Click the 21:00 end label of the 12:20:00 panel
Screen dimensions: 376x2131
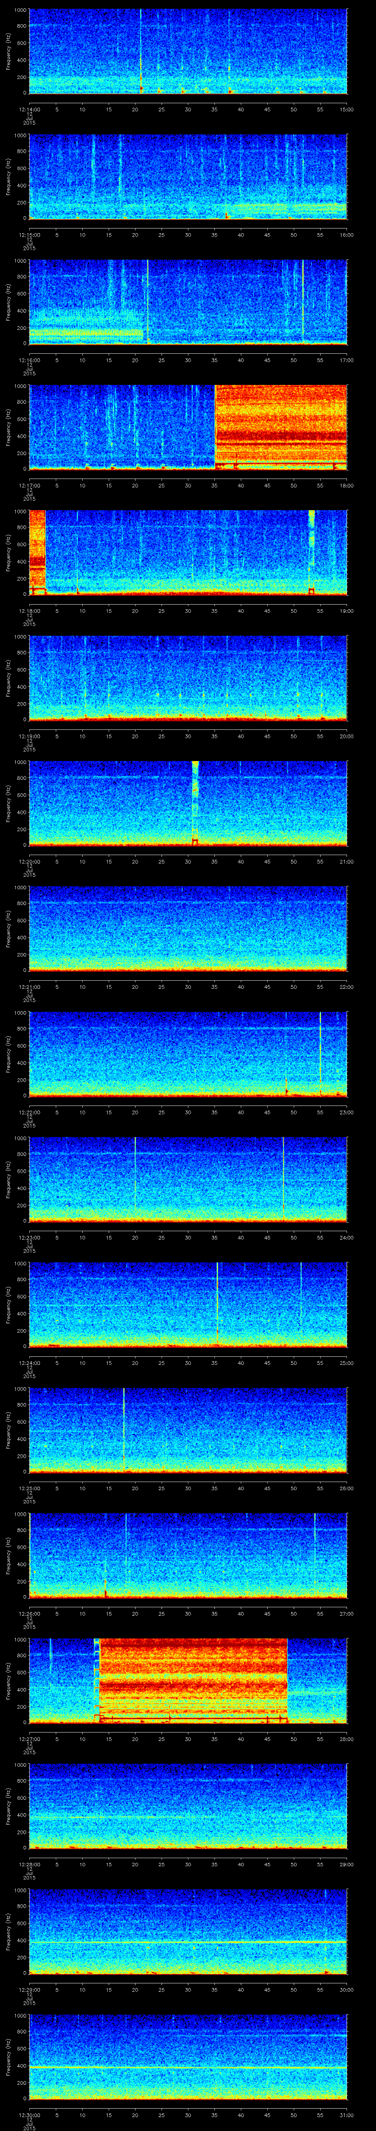pyautogui.click(x=347, y=861)
